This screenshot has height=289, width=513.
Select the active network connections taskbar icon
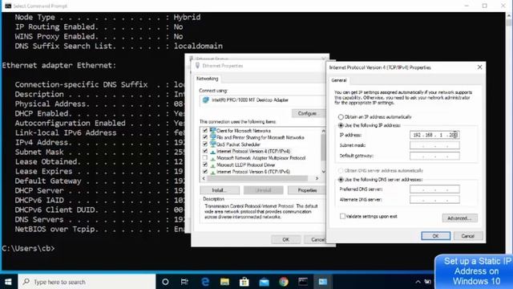323,282
